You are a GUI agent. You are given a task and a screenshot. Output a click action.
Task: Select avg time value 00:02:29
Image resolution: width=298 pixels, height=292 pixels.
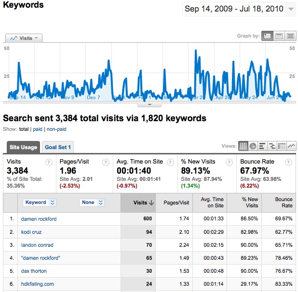coord(214,232)
